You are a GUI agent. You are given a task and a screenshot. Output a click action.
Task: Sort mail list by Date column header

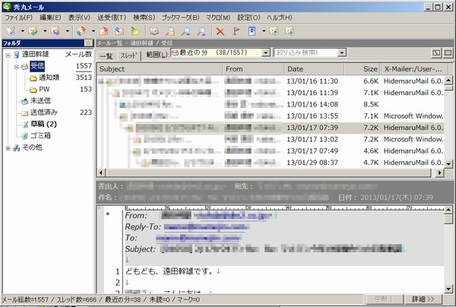pos(312,69)
